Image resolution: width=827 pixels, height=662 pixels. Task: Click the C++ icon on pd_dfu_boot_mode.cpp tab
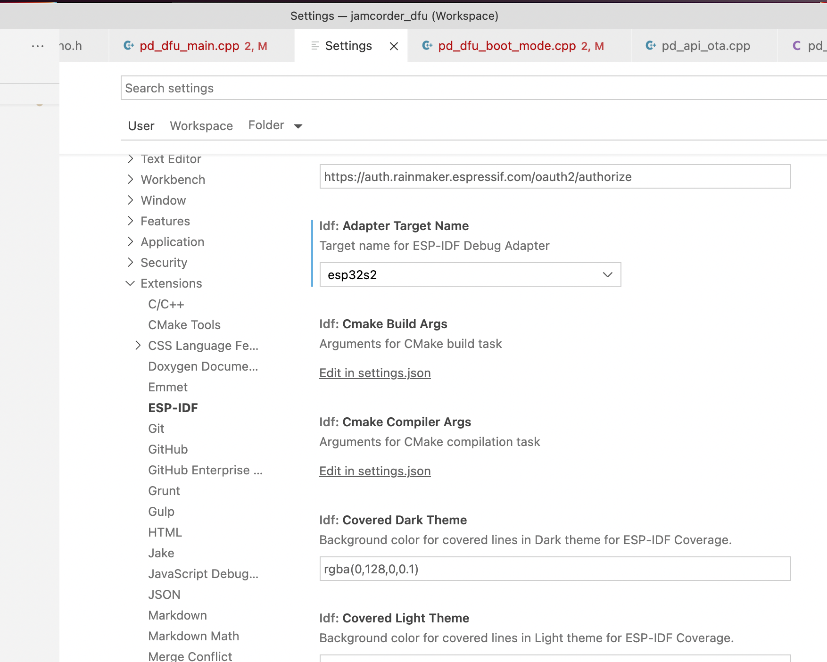428,45
